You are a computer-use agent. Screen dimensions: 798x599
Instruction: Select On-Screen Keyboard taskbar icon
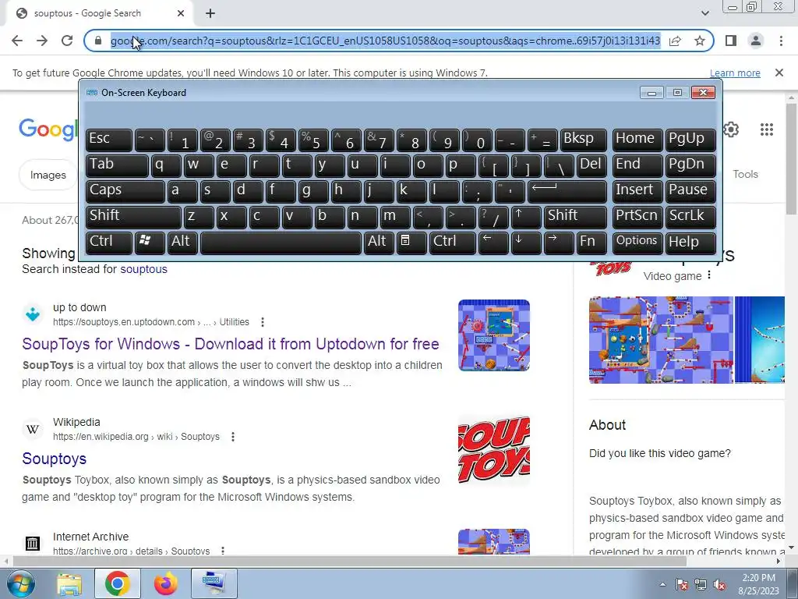pyautogui.click(x=214, y=583)
